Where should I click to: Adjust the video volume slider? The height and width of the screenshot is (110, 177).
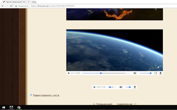pyautogui.click(x=146, y=73)
